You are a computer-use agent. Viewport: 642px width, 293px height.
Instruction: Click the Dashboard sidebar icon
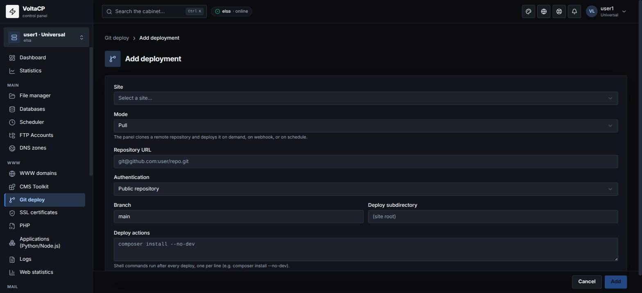point(12,58)
